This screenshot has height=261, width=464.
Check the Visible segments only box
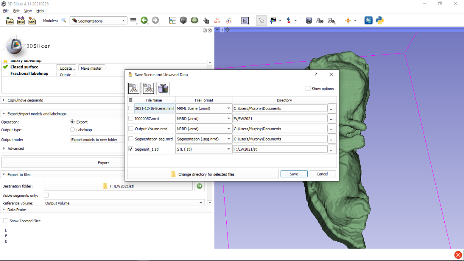tap(46, 195)
